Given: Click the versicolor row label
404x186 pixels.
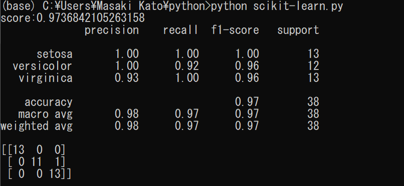Looking at the screenshot, I should [43, 66].
